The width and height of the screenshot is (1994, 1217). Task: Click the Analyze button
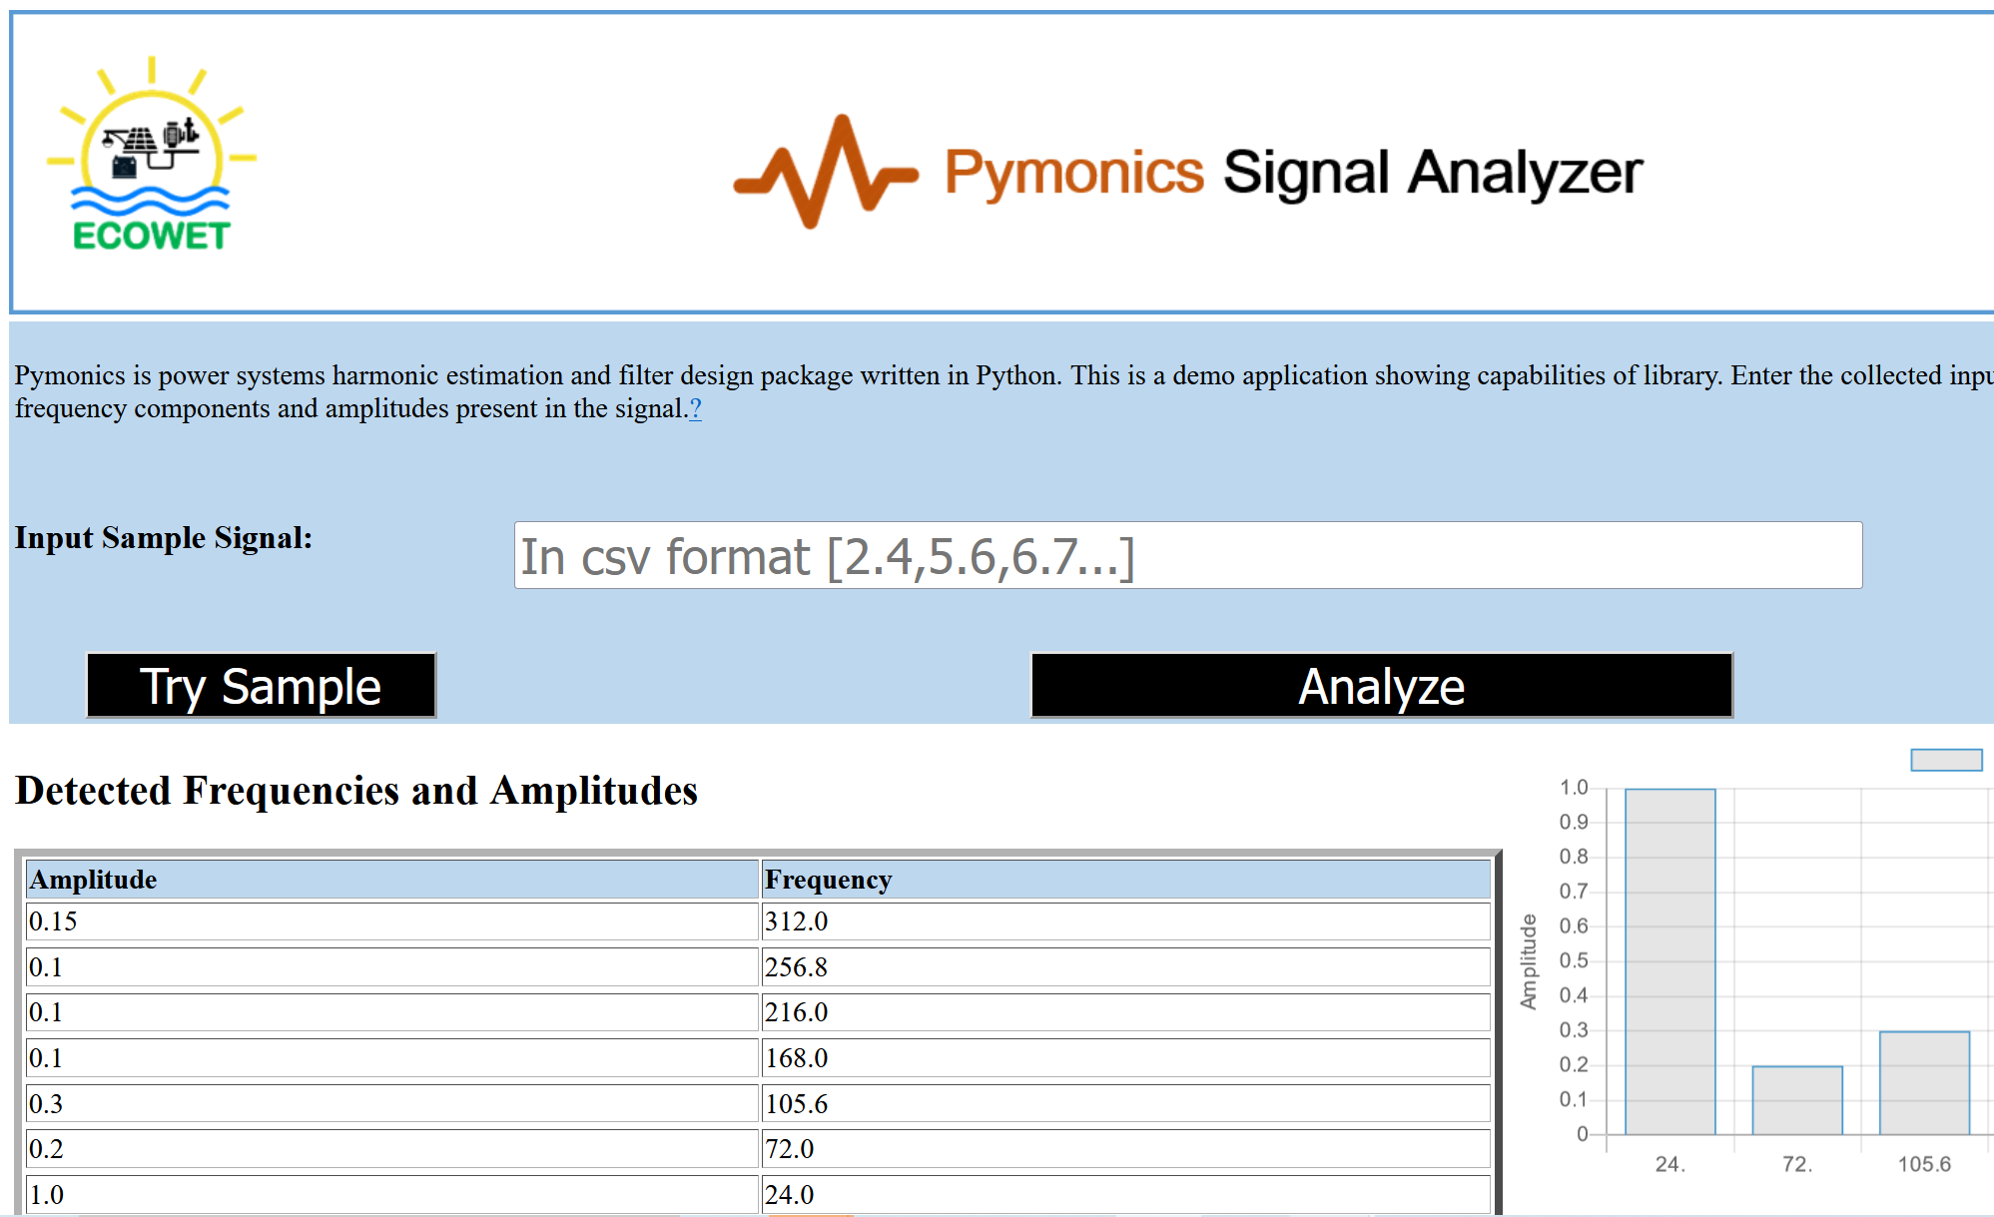1382,686
